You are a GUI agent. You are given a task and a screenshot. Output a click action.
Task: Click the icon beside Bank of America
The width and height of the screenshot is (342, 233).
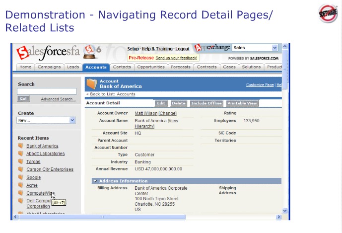(21, 146)
